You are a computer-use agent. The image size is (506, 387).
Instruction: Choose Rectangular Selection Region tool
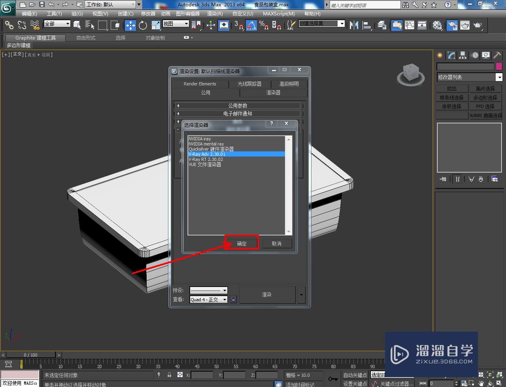point(102,25)
